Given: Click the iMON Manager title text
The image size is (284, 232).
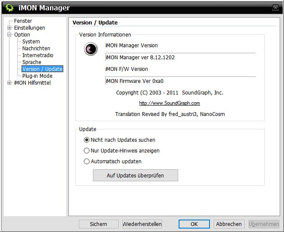Looking at the screenshot, I should 44,8.
